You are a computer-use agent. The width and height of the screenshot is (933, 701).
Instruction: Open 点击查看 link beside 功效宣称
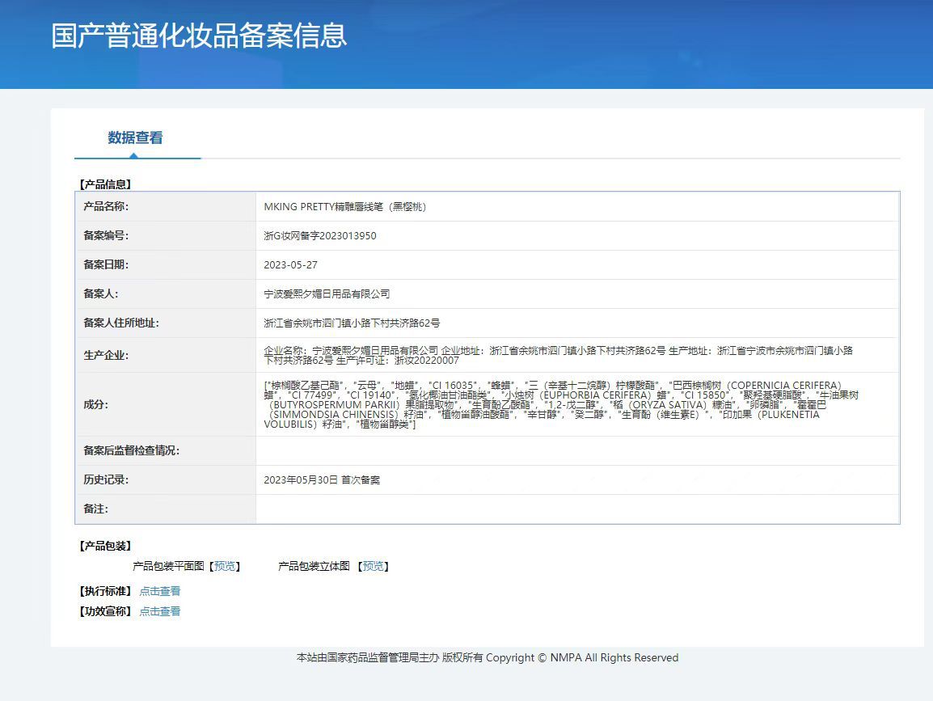159,611
